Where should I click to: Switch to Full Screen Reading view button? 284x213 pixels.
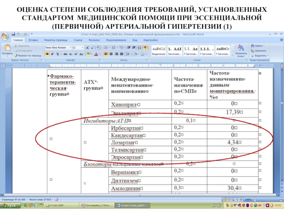coord(229,200)
